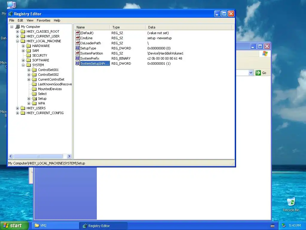This screenshot has height=230, width=306.
Task: Click the (Default) string value icon
Action: coord(78,33)
